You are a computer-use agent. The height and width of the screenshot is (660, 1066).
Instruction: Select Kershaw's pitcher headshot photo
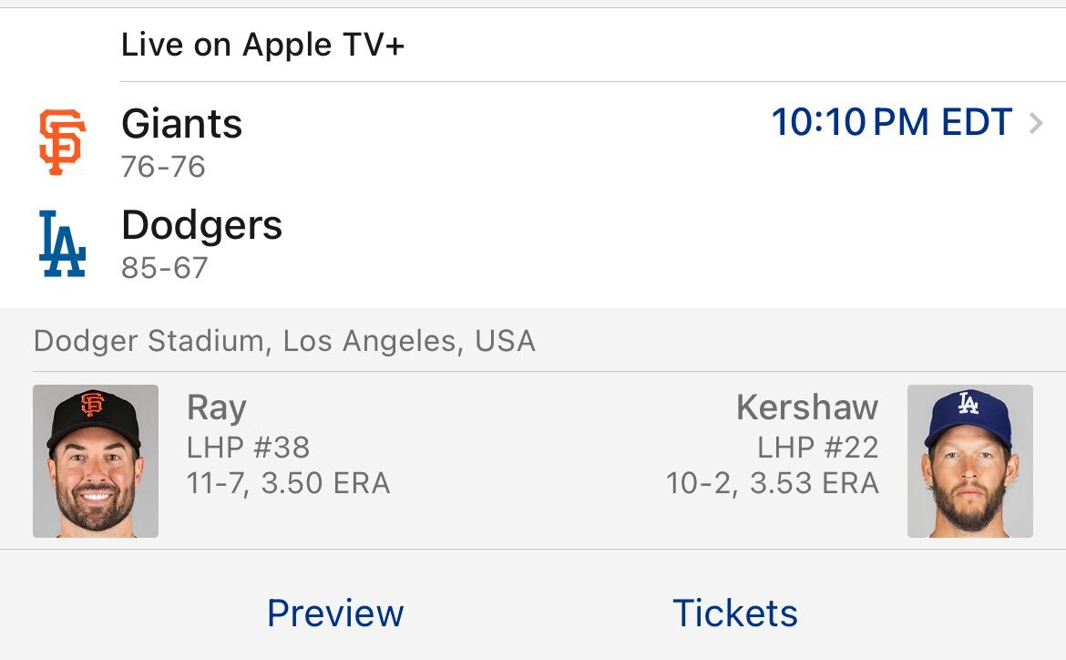[x=969, y=461]
